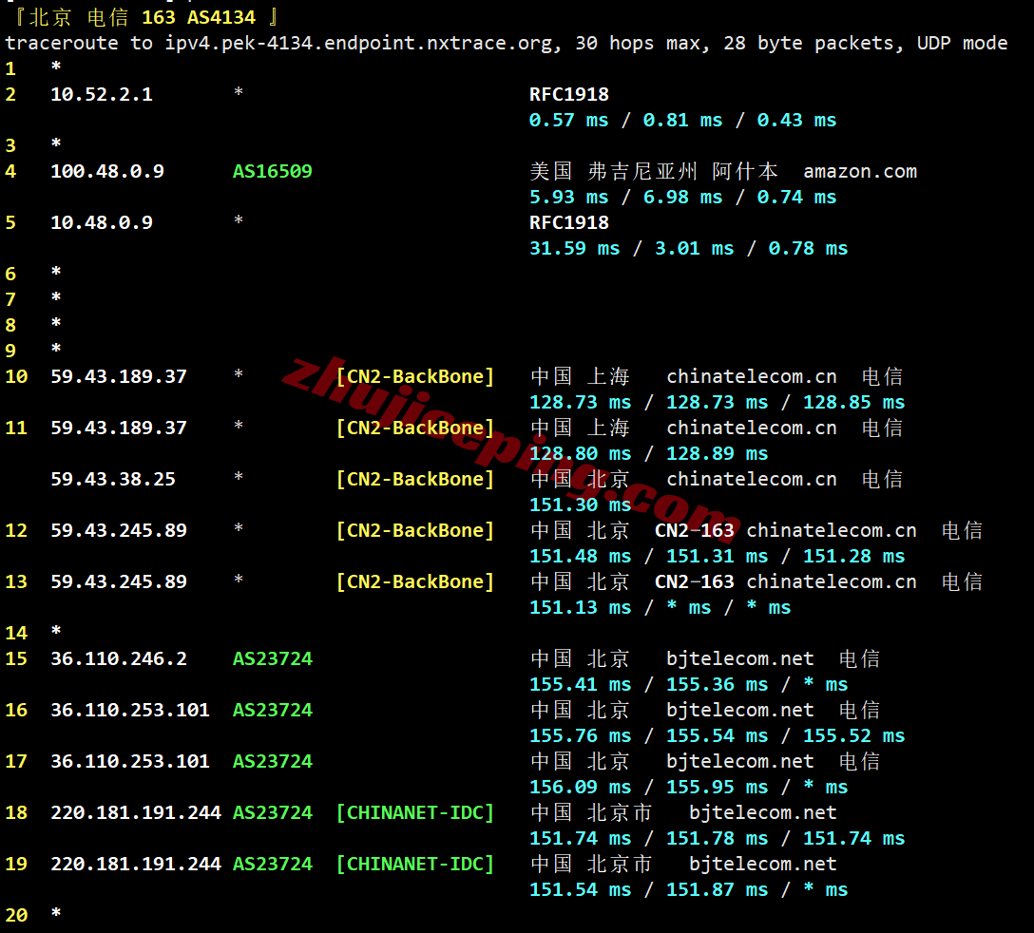
Task: Click bjtelecom.net on hop 15
Action: click(740, 658)
